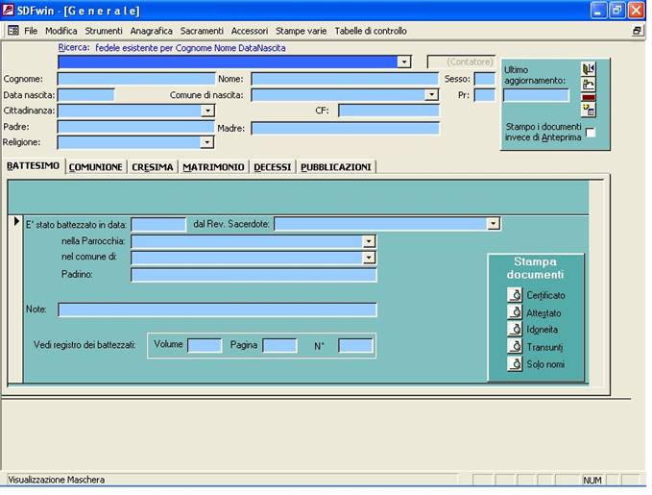Open the Tabelle di controllo menu
652x495 pixels.
[x=371, y=31]
